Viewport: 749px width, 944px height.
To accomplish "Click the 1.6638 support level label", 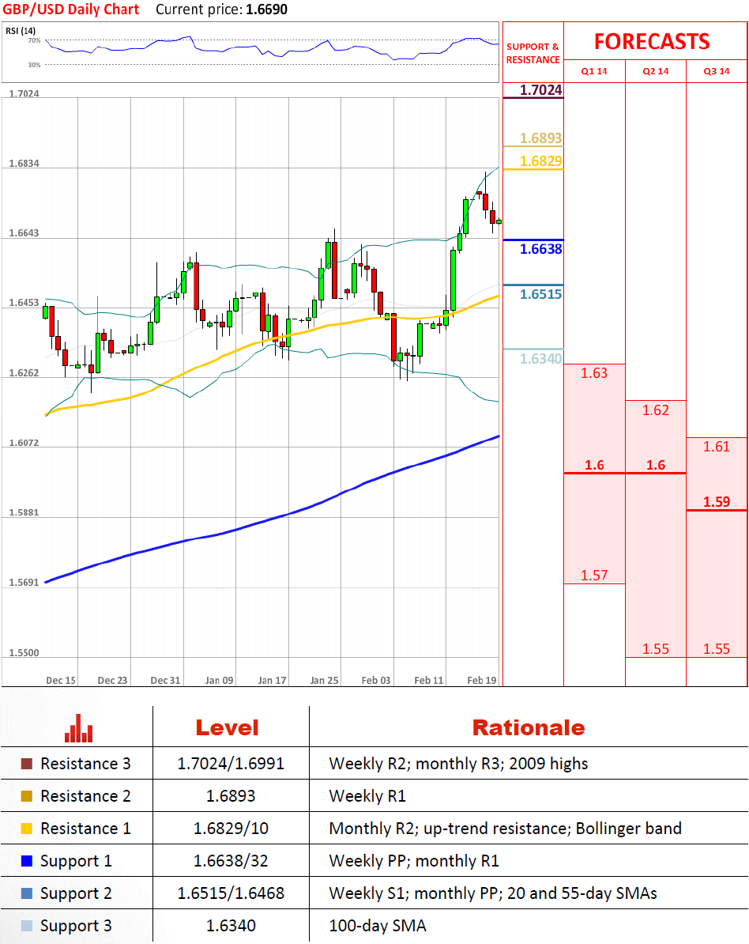I will click(x=540, y=249).
